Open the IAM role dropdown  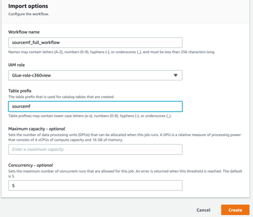(x=95, y=75)
